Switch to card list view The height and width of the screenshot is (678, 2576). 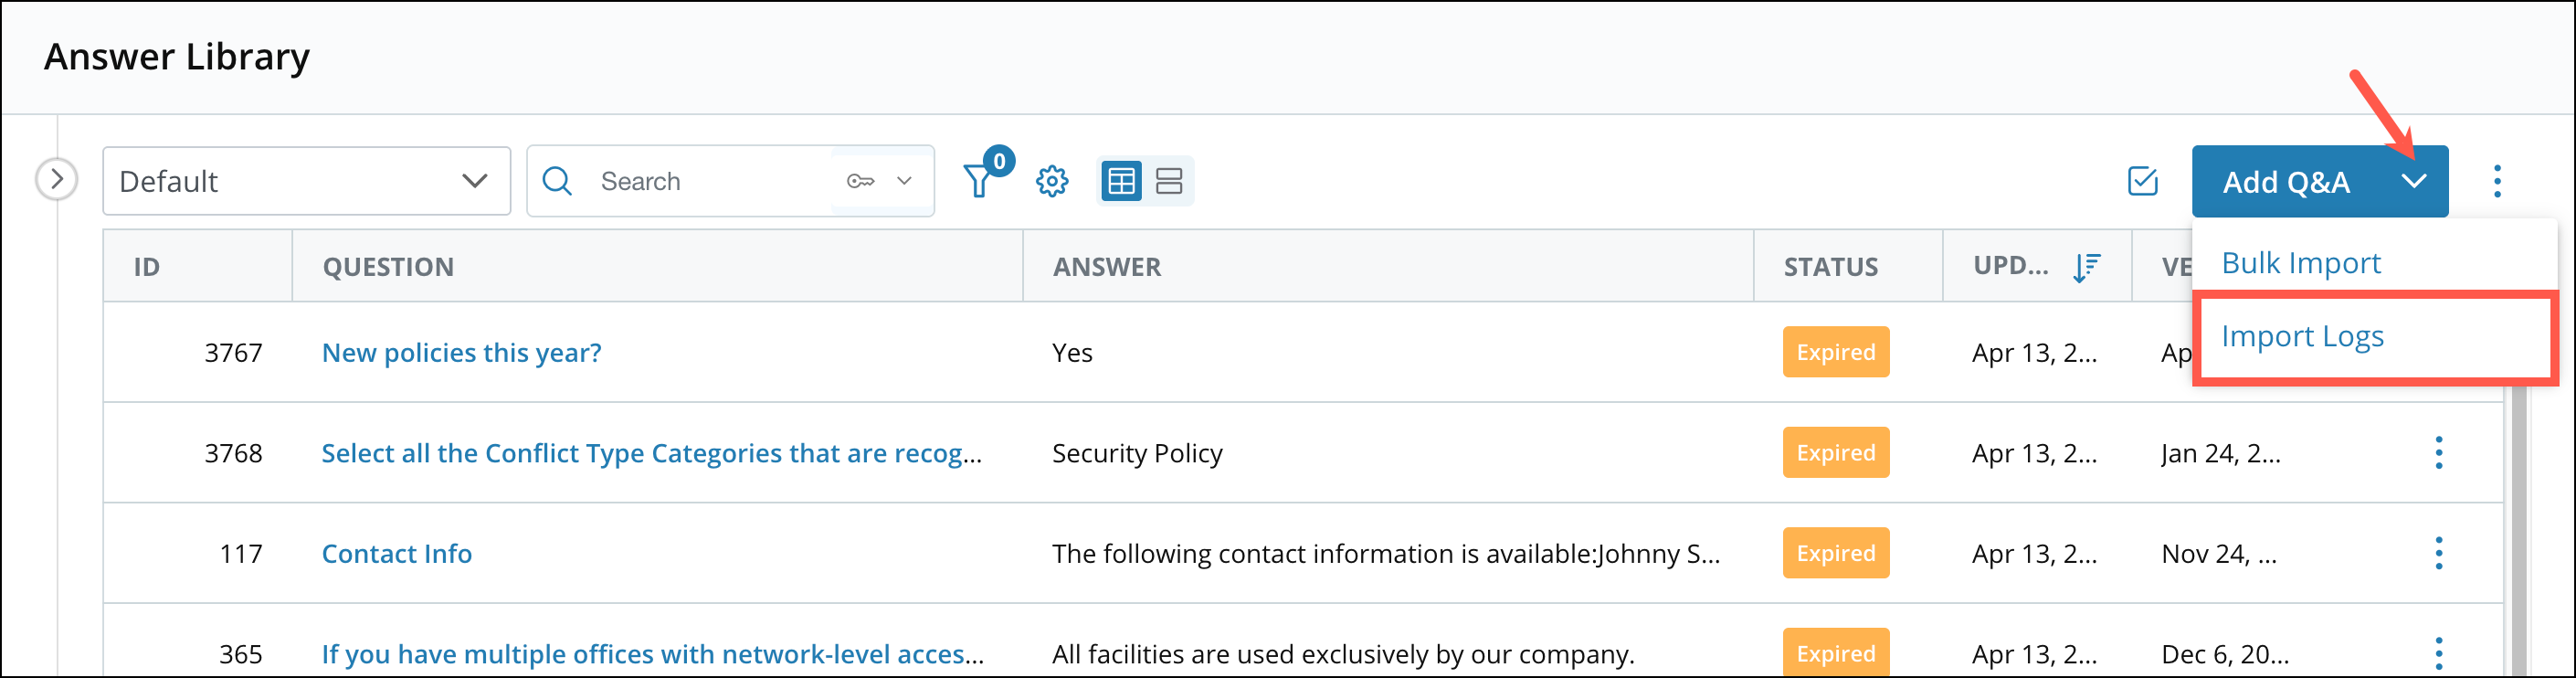pyautogui.click(x=1169, y=181)
